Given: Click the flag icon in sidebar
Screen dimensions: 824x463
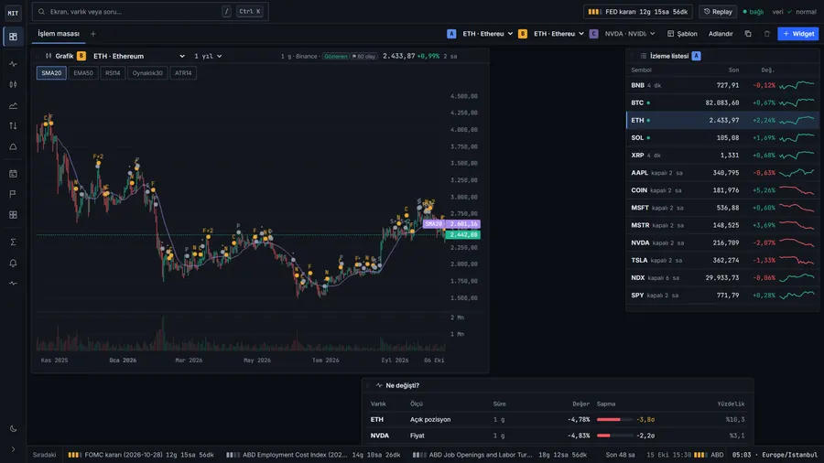Looking at the screenshot, I should (13, 194).
